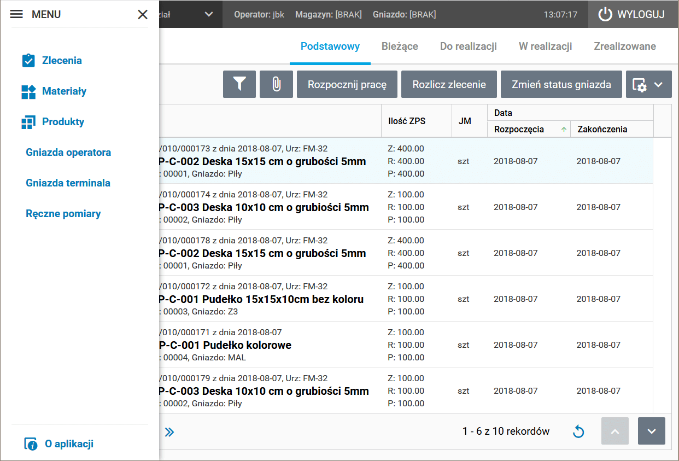Switch to the W realizacji tab
679x461 pixels.
click(546, 46)
